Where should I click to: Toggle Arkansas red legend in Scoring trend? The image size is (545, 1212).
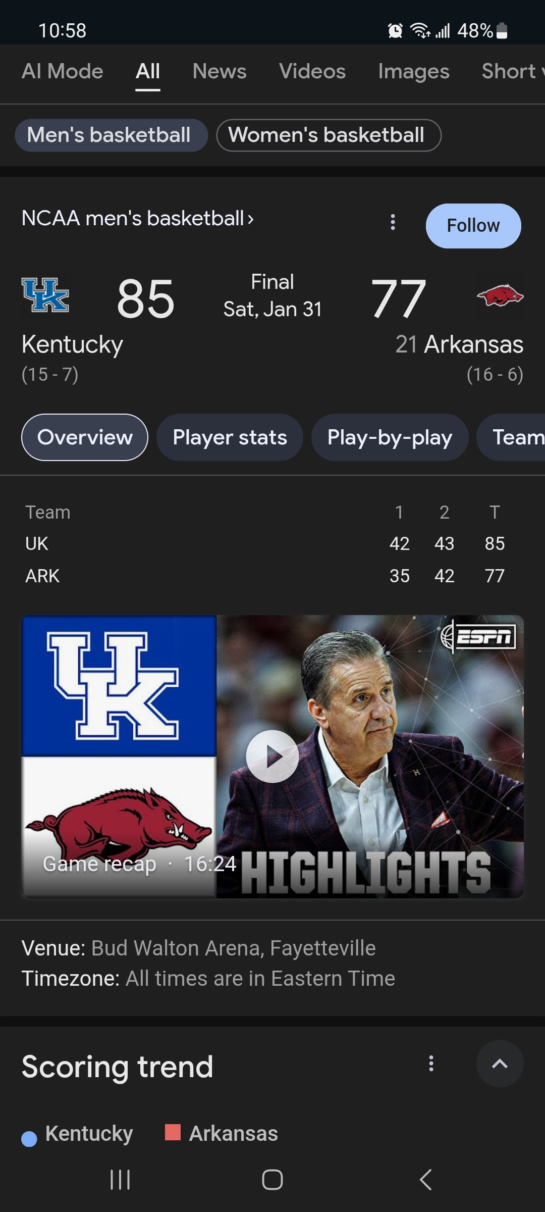point(222,1134)
